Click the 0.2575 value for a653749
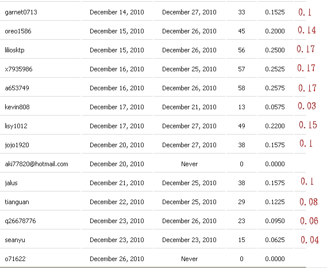This screenshot has width=327, height=268. 275,88
